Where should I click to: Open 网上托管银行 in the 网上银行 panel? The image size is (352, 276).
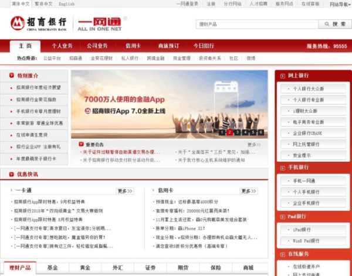pyautogui.click(x=313, y=144)
